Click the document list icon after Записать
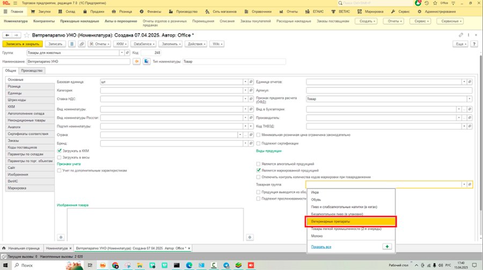The image size is (483, 270). pos(72,44)
